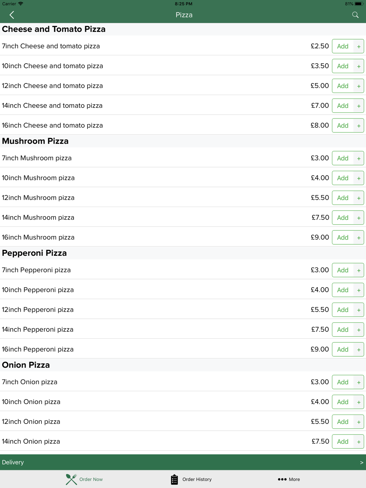Screen dimensions: 366x488
Task: Add 16inch Pepperoni pizza to order
Action: click(x=343, y=349)
